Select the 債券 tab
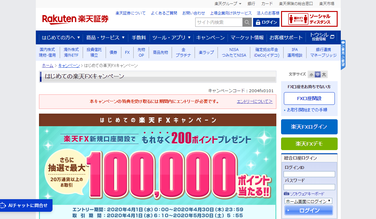The height and width of the screenshot is (219, 376). 113,52
